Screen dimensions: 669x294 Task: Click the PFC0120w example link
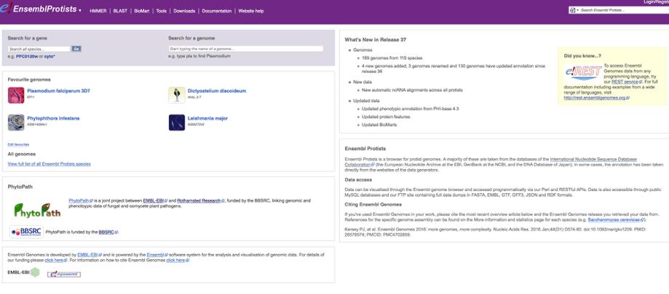(x=26, y=56)
